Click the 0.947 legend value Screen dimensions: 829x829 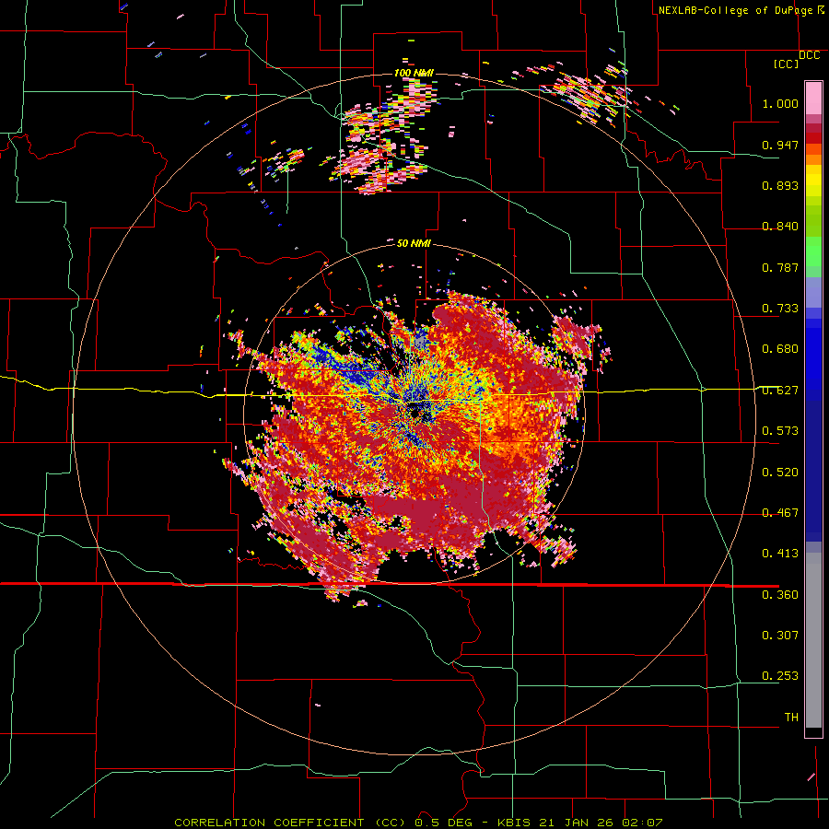(780, 145)
